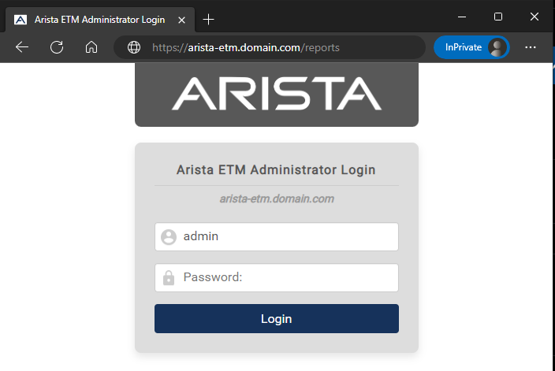Click the user avatar icon in username field

169,236
